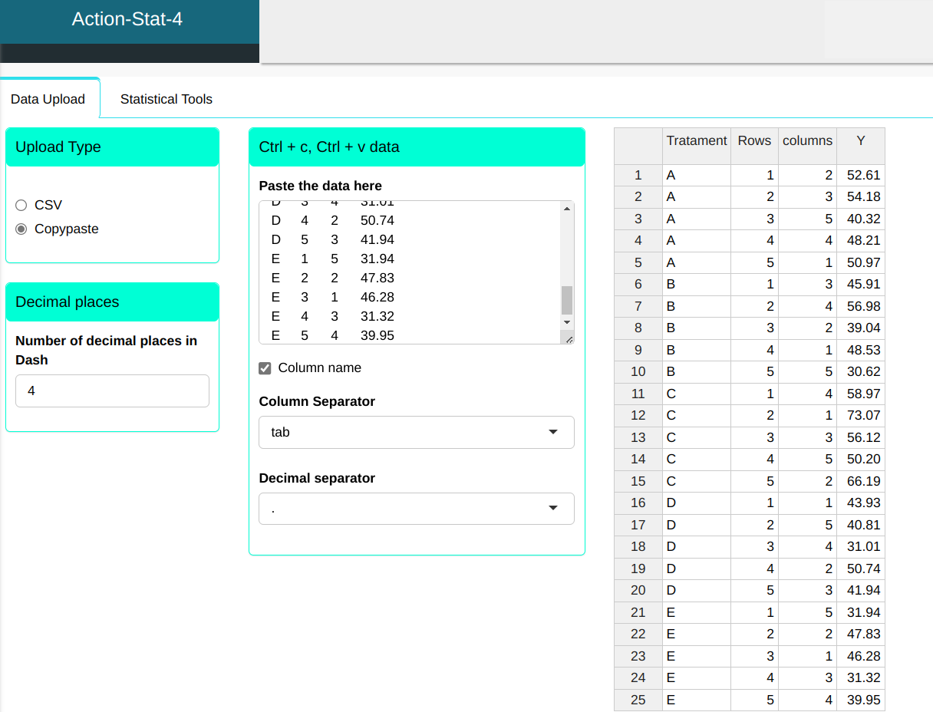Click row number 25 in the table
This screenshot has height=712, width=933.
coord(638,700)
